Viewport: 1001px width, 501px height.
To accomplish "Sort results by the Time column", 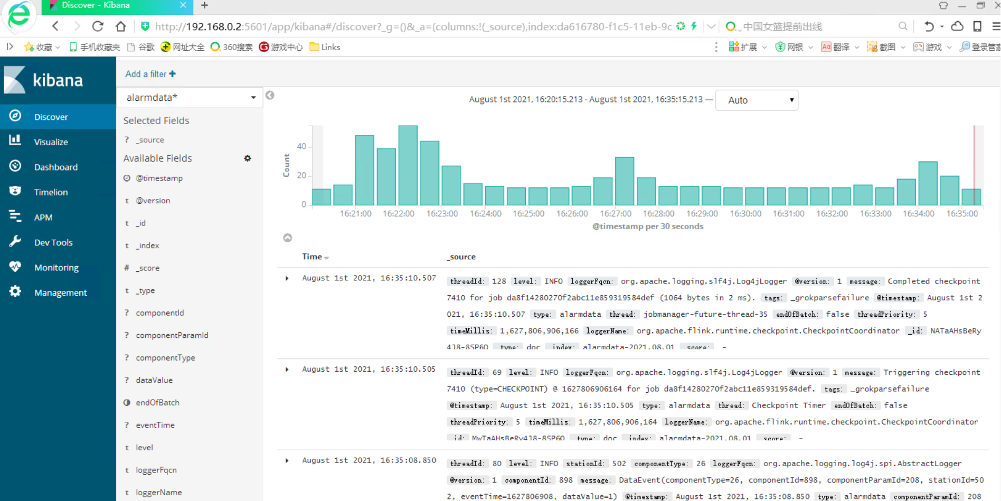I will [x=315, y=257].
